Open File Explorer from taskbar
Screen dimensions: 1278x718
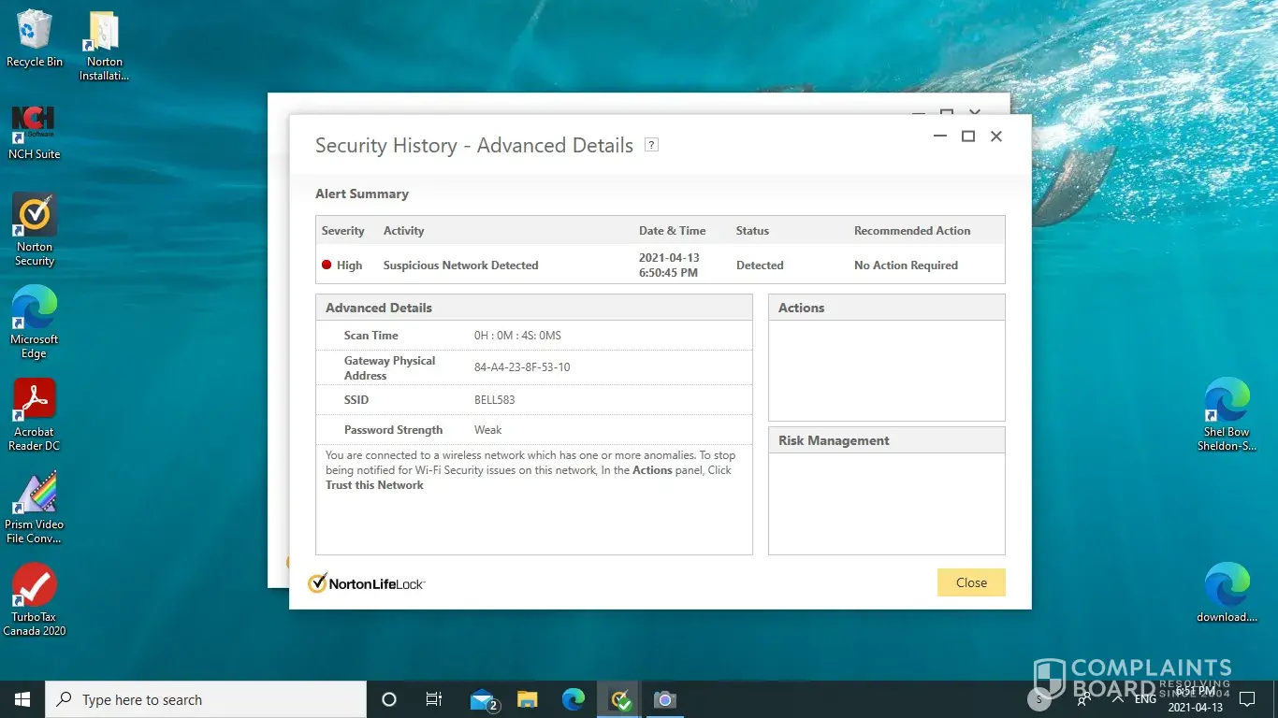[x=528, y=699]
